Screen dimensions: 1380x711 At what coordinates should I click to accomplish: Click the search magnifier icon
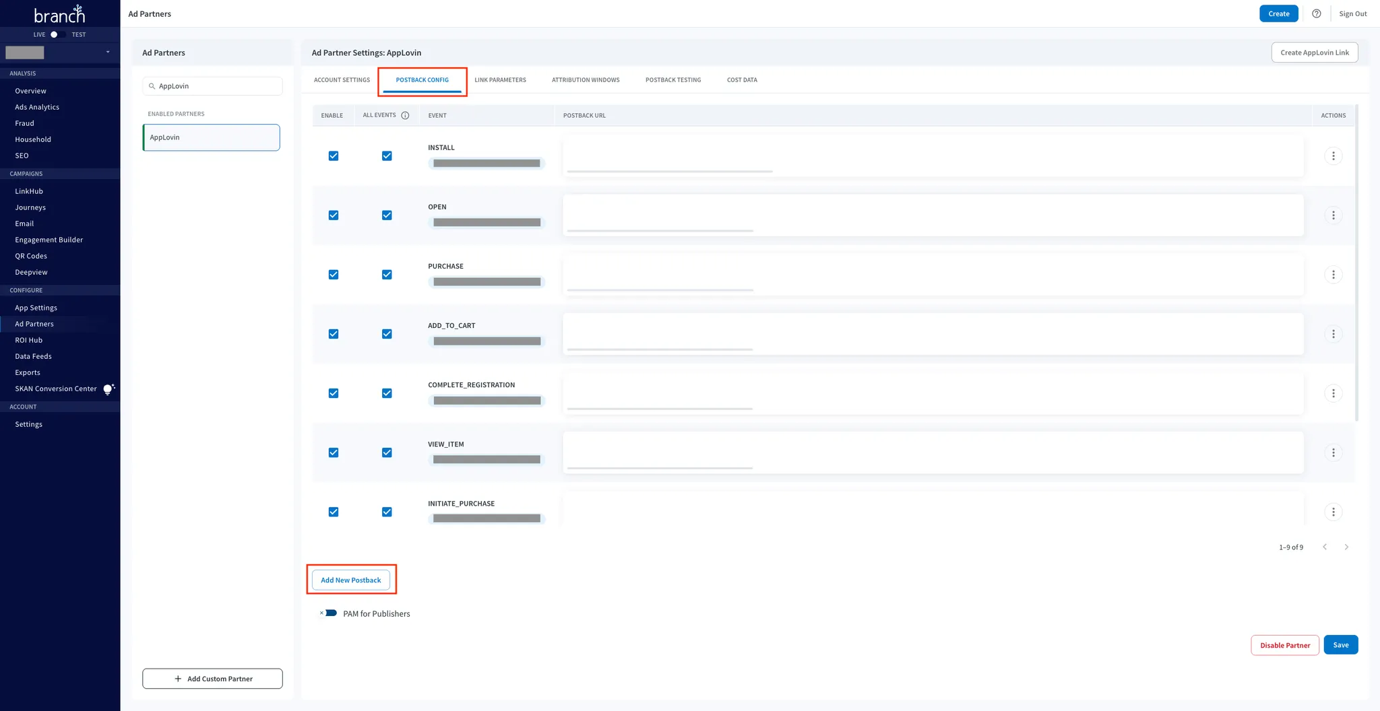[152, 86]
